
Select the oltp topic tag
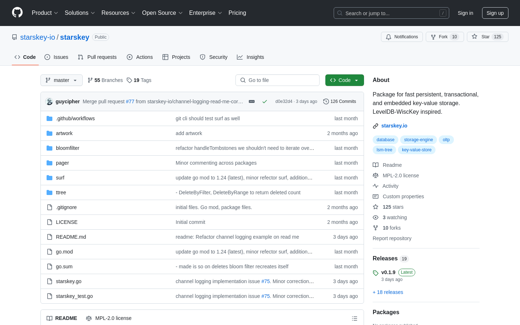(x=446, y=140)
